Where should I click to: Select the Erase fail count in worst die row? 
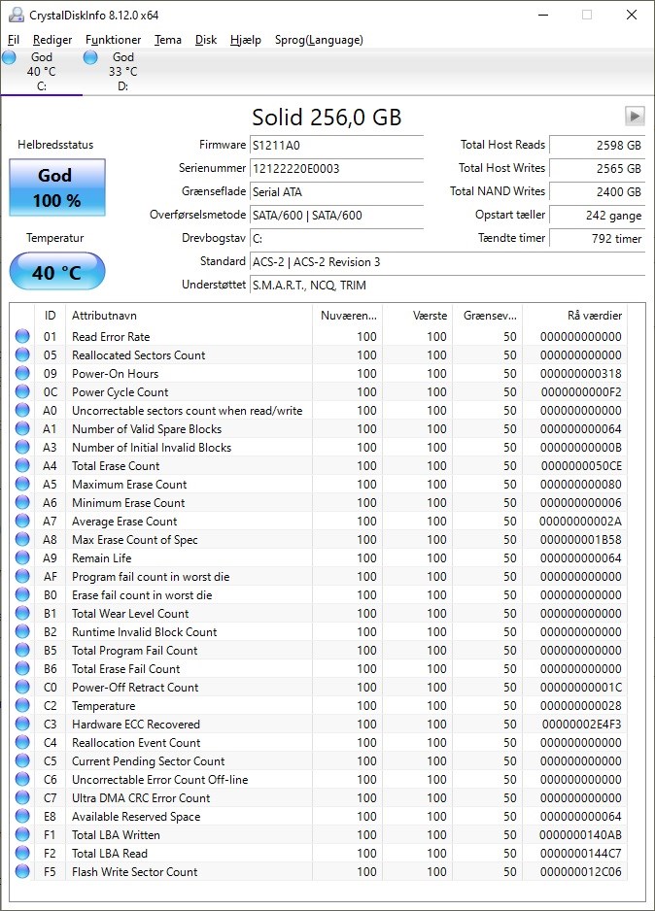point(319,595)
